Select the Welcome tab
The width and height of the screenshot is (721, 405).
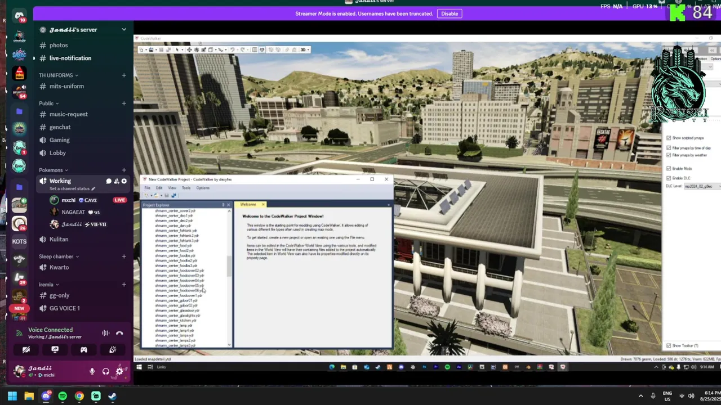click(248, 204)
